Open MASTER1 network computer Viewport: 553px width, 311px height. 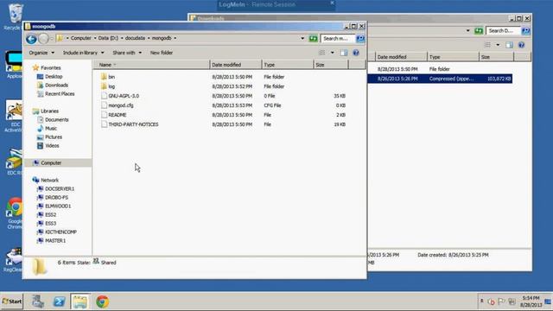[x=55, y=241]
